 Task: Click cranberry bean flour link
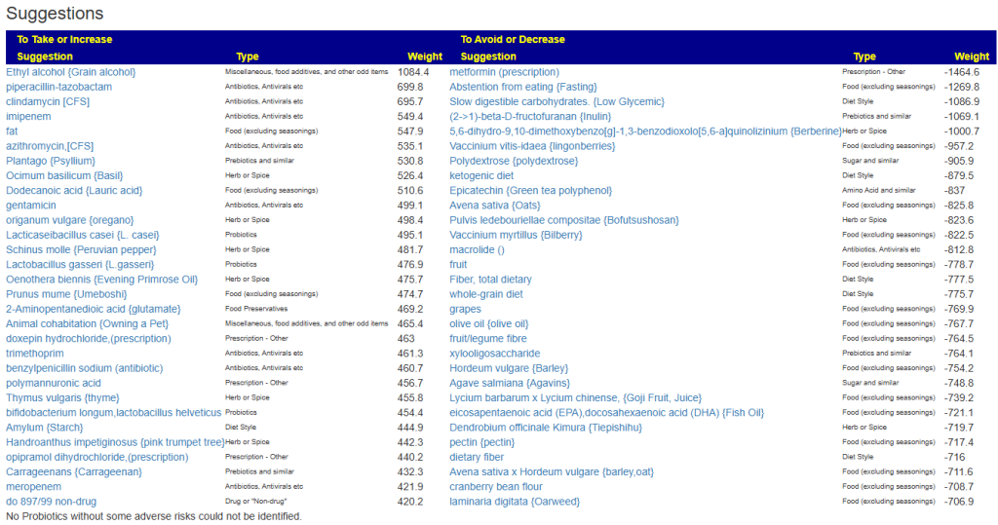(x=496, y=487)
